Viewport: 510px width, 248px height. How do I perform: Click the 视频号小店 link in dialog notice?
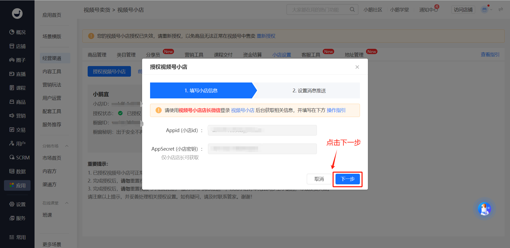[243, 110]
